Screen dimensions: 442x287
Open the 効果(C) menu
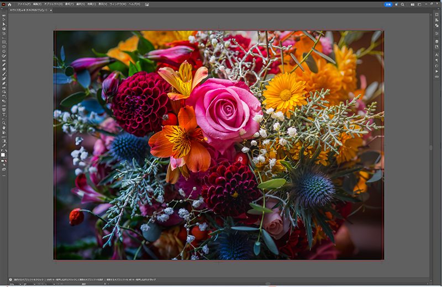click(91, 4)
